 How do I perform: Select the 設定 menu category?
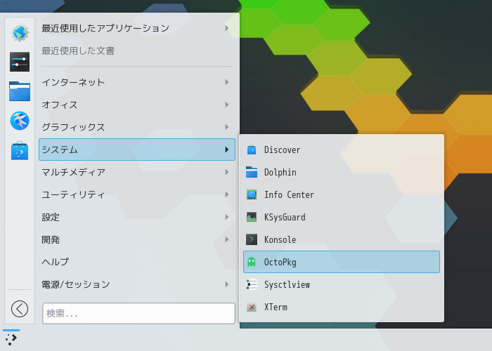[137, 217]
